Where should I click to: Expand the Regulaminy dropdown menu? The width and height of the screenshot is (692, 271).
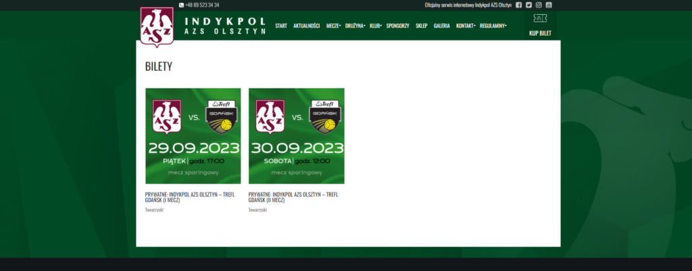pyautogui.click(x=493, y=26)
